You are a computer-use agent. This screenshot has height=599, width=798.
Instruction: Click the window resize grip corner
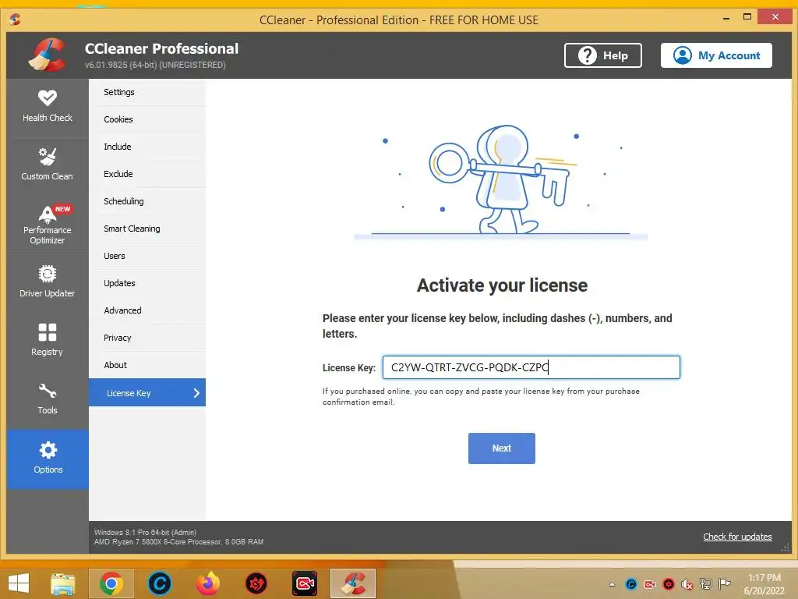[x=786, y=548]
